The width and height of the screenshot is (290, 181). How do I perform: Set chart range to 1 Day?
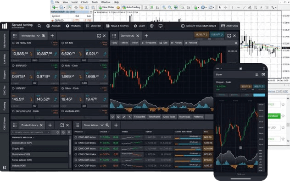(114, 43)
